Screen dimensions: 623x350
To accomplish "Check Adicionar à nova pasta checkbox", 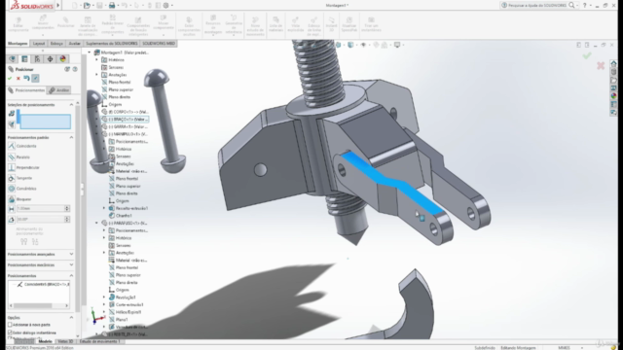I will tap(10, 325).
